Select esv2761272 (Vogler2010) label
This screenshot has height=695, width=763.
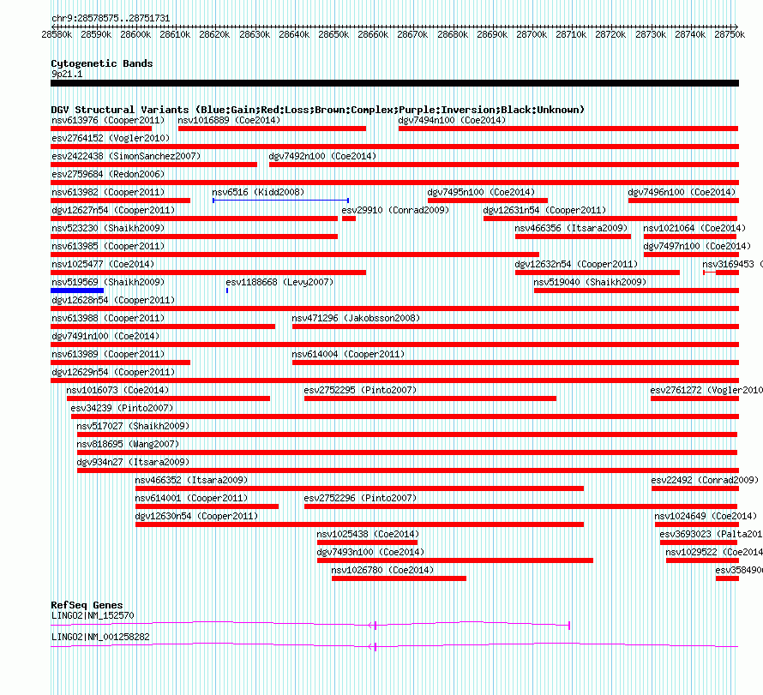click(706, 390)
